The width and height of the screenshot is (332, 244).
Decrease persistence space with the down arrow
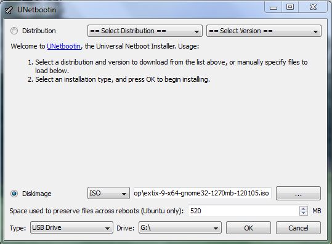click(x=304, y=213)
